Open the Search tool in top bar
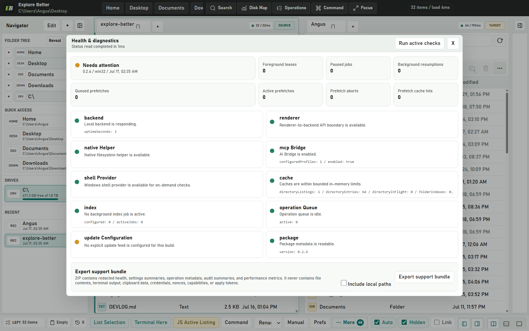Viewport: 529px width, 331px height. (221, 8)
